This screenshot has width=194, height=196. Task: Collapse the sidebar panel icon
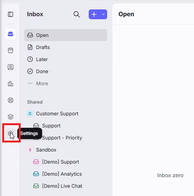pyautogui.click(x=11, y=14)
